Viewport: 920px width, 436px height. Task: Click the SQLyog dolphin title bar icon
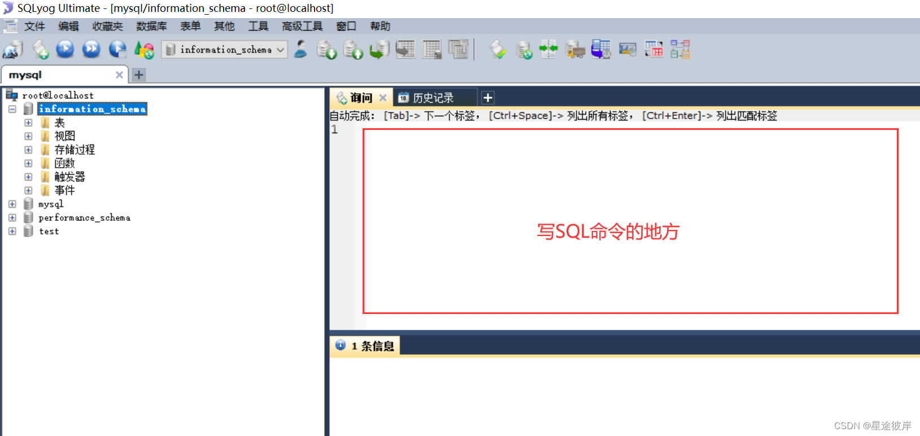tap(7, 8)
